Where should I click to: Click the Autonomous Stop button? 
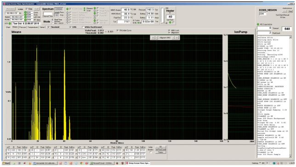(290, 12)
